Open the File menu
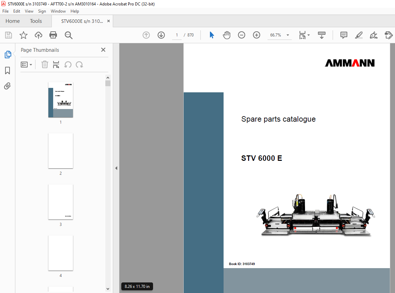Image resolution: width=395 pixels, height=293 pixels. coord(5,11)
